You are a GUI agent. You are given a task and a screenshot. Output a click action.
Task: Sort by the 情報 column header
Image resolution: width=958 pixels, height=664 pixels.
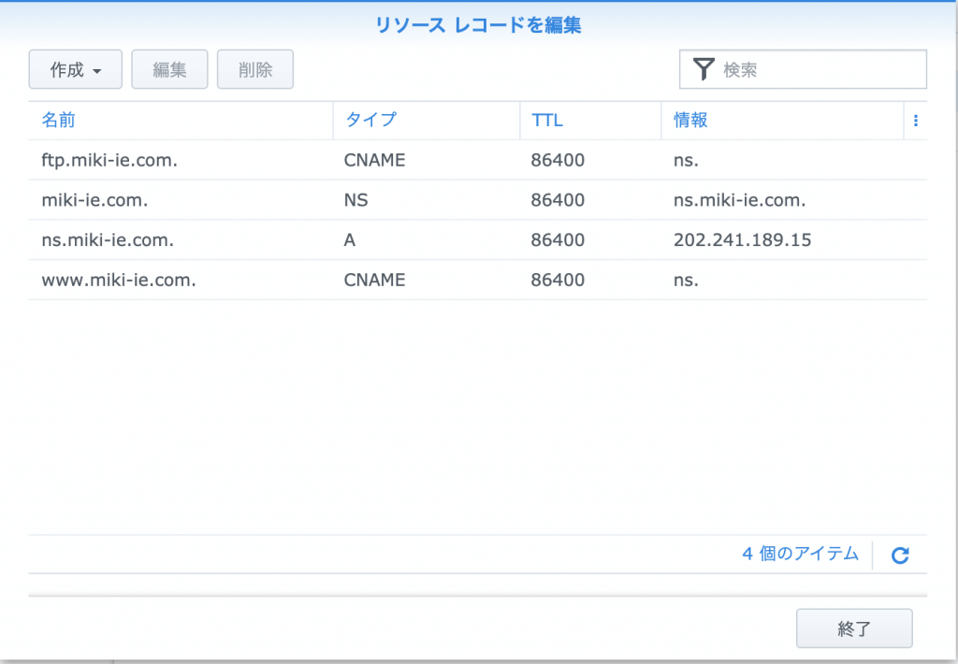[690, 121]
